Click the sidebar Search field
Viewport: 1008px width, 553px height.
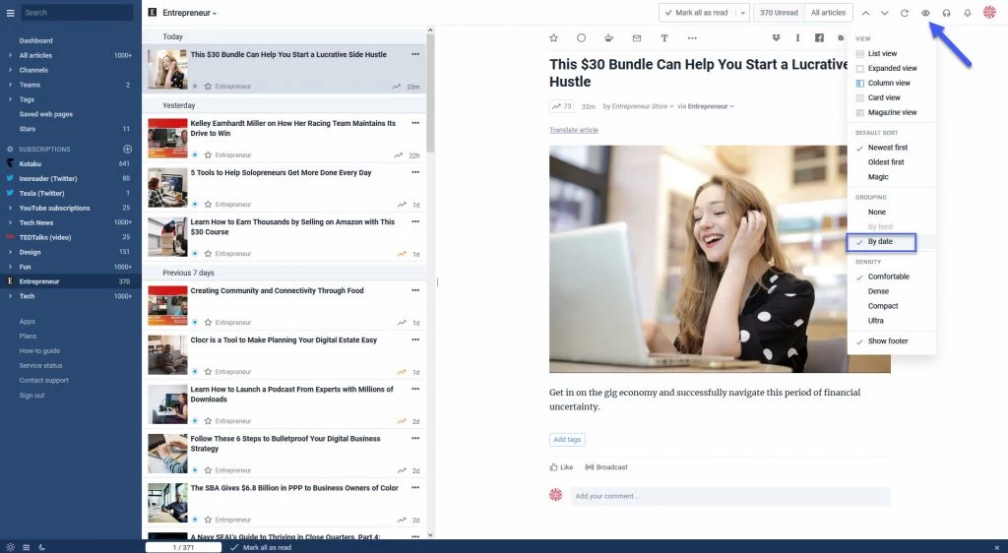(x=77, y=13)
